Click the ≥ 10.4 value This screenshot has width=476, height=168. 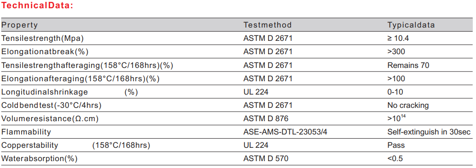400,38
